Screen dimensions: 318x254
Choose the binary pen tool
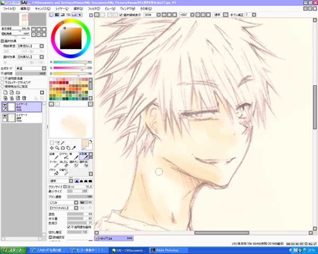[x=64, y=172]
